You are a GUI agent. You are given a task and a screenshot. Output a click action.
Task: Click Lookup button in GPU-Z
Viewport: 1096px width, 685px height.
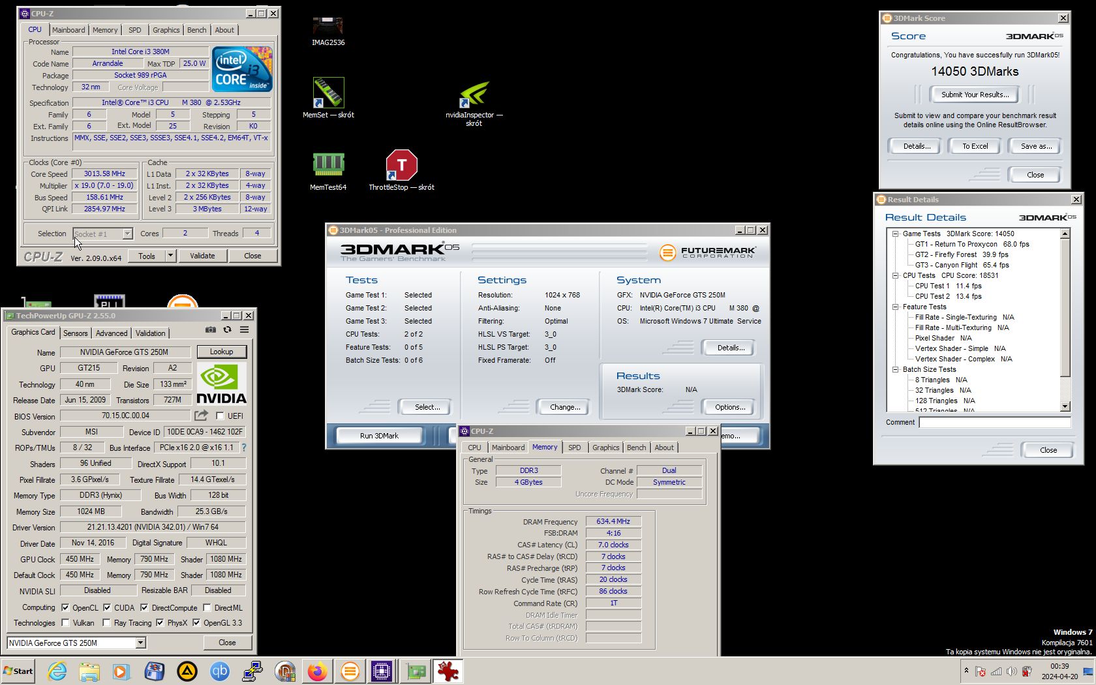point(221,352)
